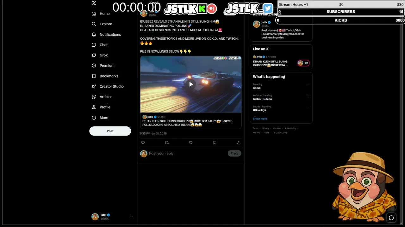Open the Premium page
The height and width of the screenshot is (227, 405).
pos(103,66)
